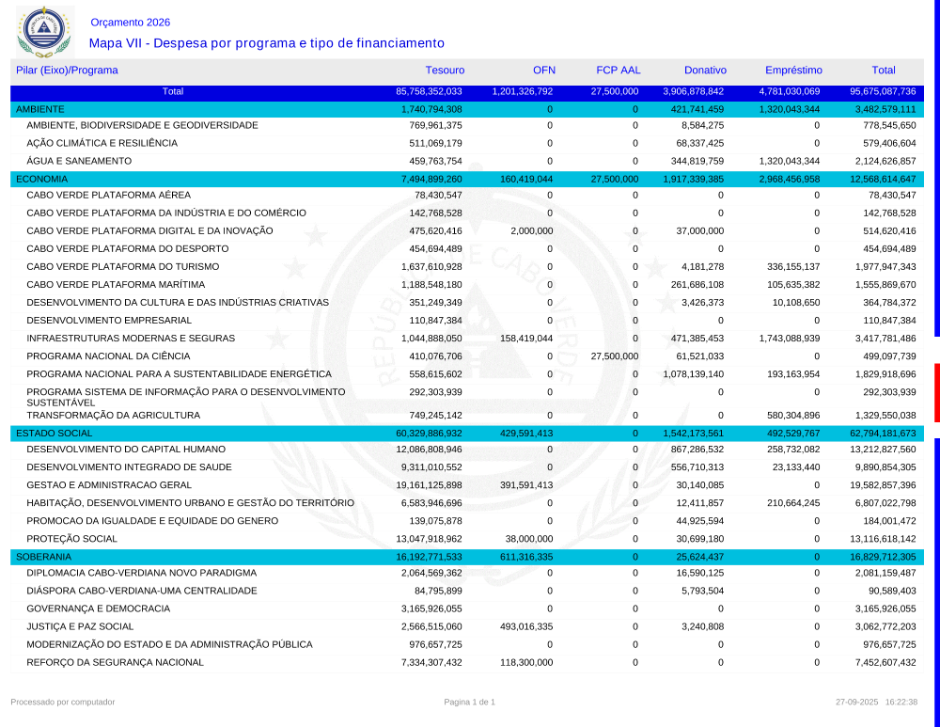Screen dimensions: 940x727
Task: Select the Mapa VII report heading
Action: pos(266,43)
